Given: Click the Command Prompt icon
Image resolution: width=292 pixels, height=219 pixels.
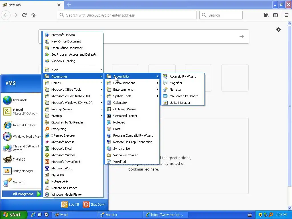Looking at the screenshot, I should (109, 116).
